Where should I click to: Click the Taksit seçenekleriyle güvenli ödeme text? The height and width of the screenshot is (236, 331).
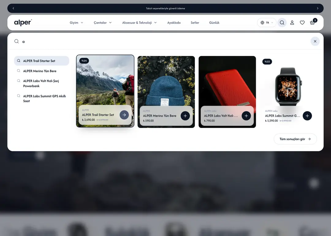165,9
